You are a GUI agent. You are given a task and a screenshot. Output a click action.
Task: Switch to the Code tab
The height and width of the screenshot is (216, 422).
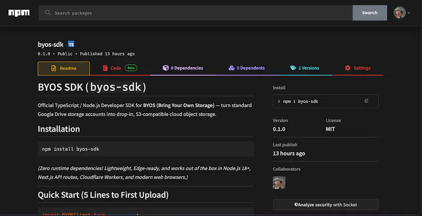(120, 68)
